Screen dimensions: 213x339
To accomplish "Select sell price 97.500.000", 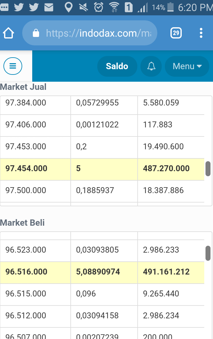I will (26, 190).
